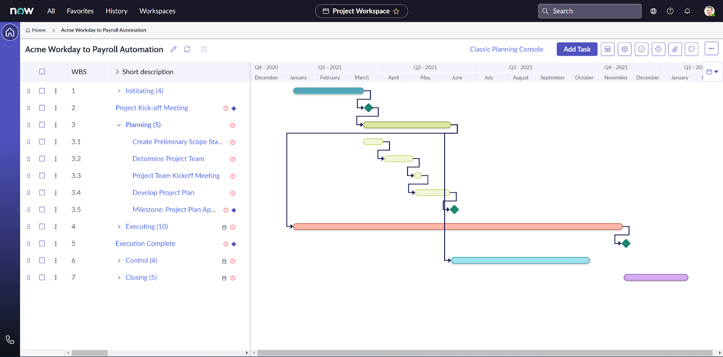The width and height of the screenshot is (723, 357).
Task: Open the more options ellipsis button
Action: tap(711, 49)
